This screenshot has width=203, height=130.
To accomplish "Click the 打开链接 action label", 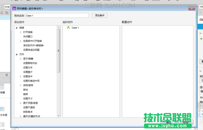I will tap(28, 32).
